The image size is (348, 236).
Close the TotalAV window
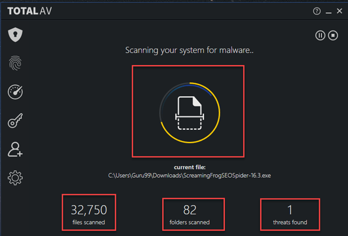point(339,11)
